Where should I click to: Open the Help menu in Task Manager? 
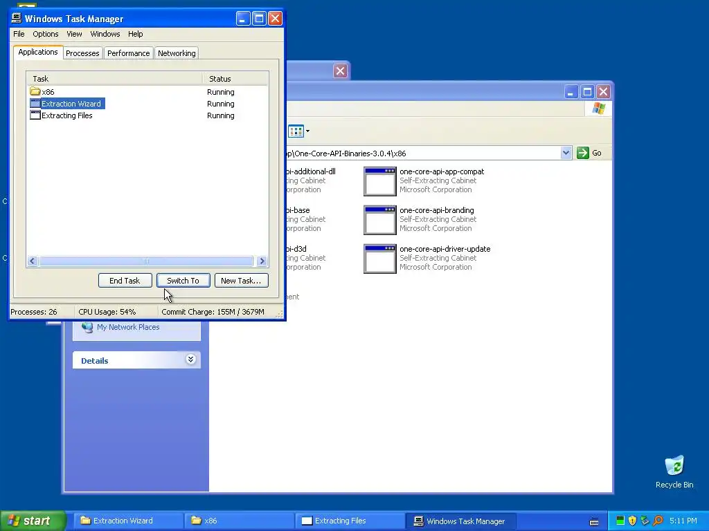pyautogui.click(x=135, y=34)
